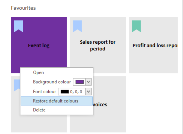The height and width of the screenshot is (134, 183).
Task: Open the Profit and loss report tile
Action: click(x=155, y=45)
